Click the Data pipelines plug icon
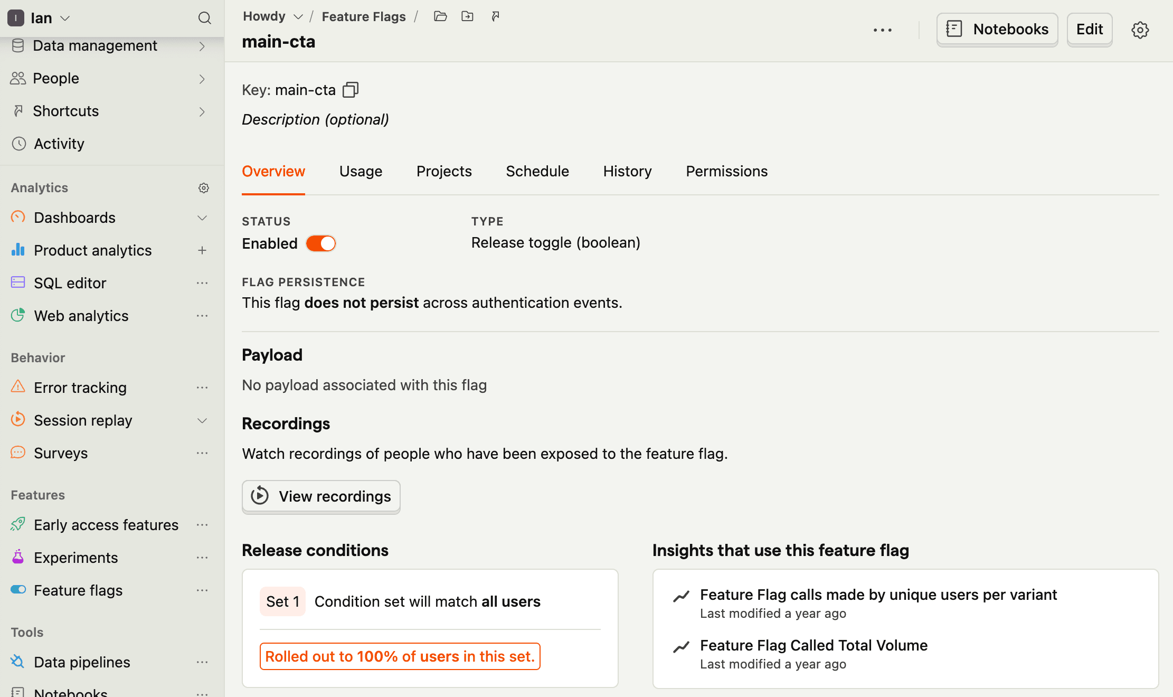Viewport: 1173px width, 697px height. pyautogui.click(x=18, y=662)
